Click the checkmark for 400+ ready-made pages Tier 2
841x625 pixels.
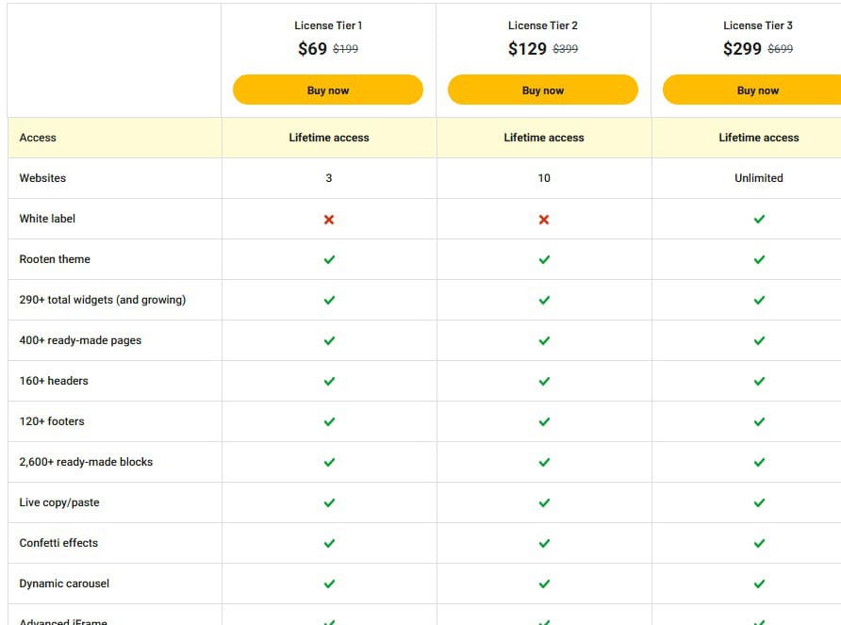pos(543,340)
